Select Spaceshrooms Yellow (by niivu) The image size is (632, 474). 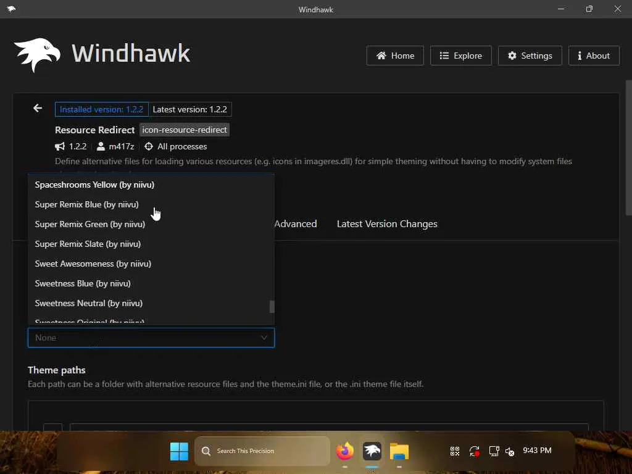pos(151,185)
